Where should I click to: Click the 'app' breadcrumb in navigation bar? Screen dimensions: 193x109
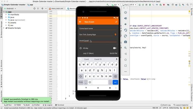pyautogui.click(x=30, y=5)
